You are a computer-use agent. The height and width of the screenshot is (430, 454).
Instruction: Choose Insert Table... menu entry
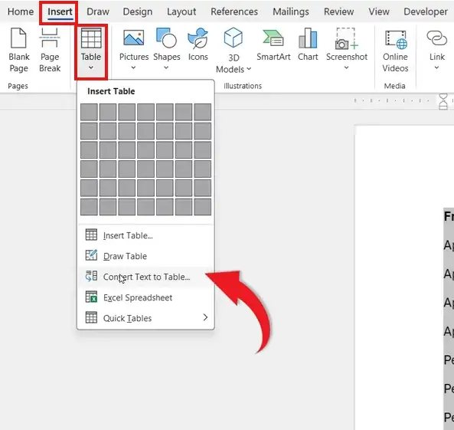coord(145,235)
